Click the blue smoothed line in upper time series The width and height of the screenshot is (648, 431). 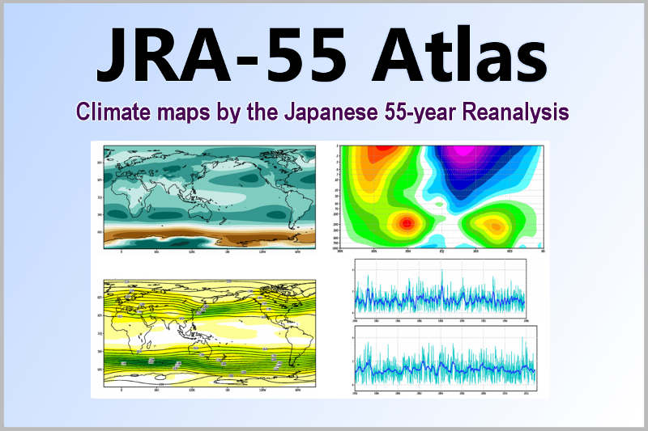(438, 299)
